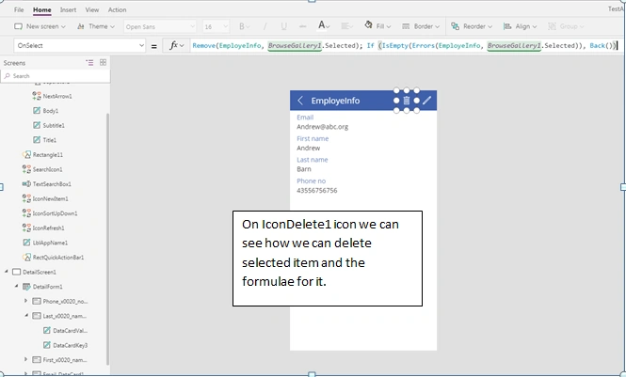The height and width of the screenshot is (377, 626).
Task: Click the back arrow beside EmployeInfo title
Action: (300, 101)
